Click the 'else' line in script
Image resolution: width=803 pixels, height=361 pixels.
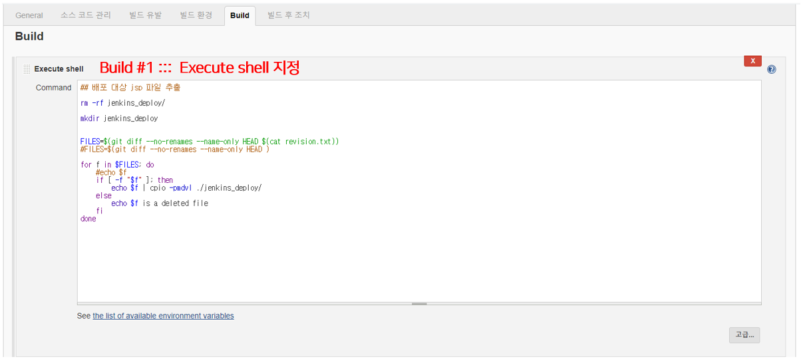coord(104,196)
